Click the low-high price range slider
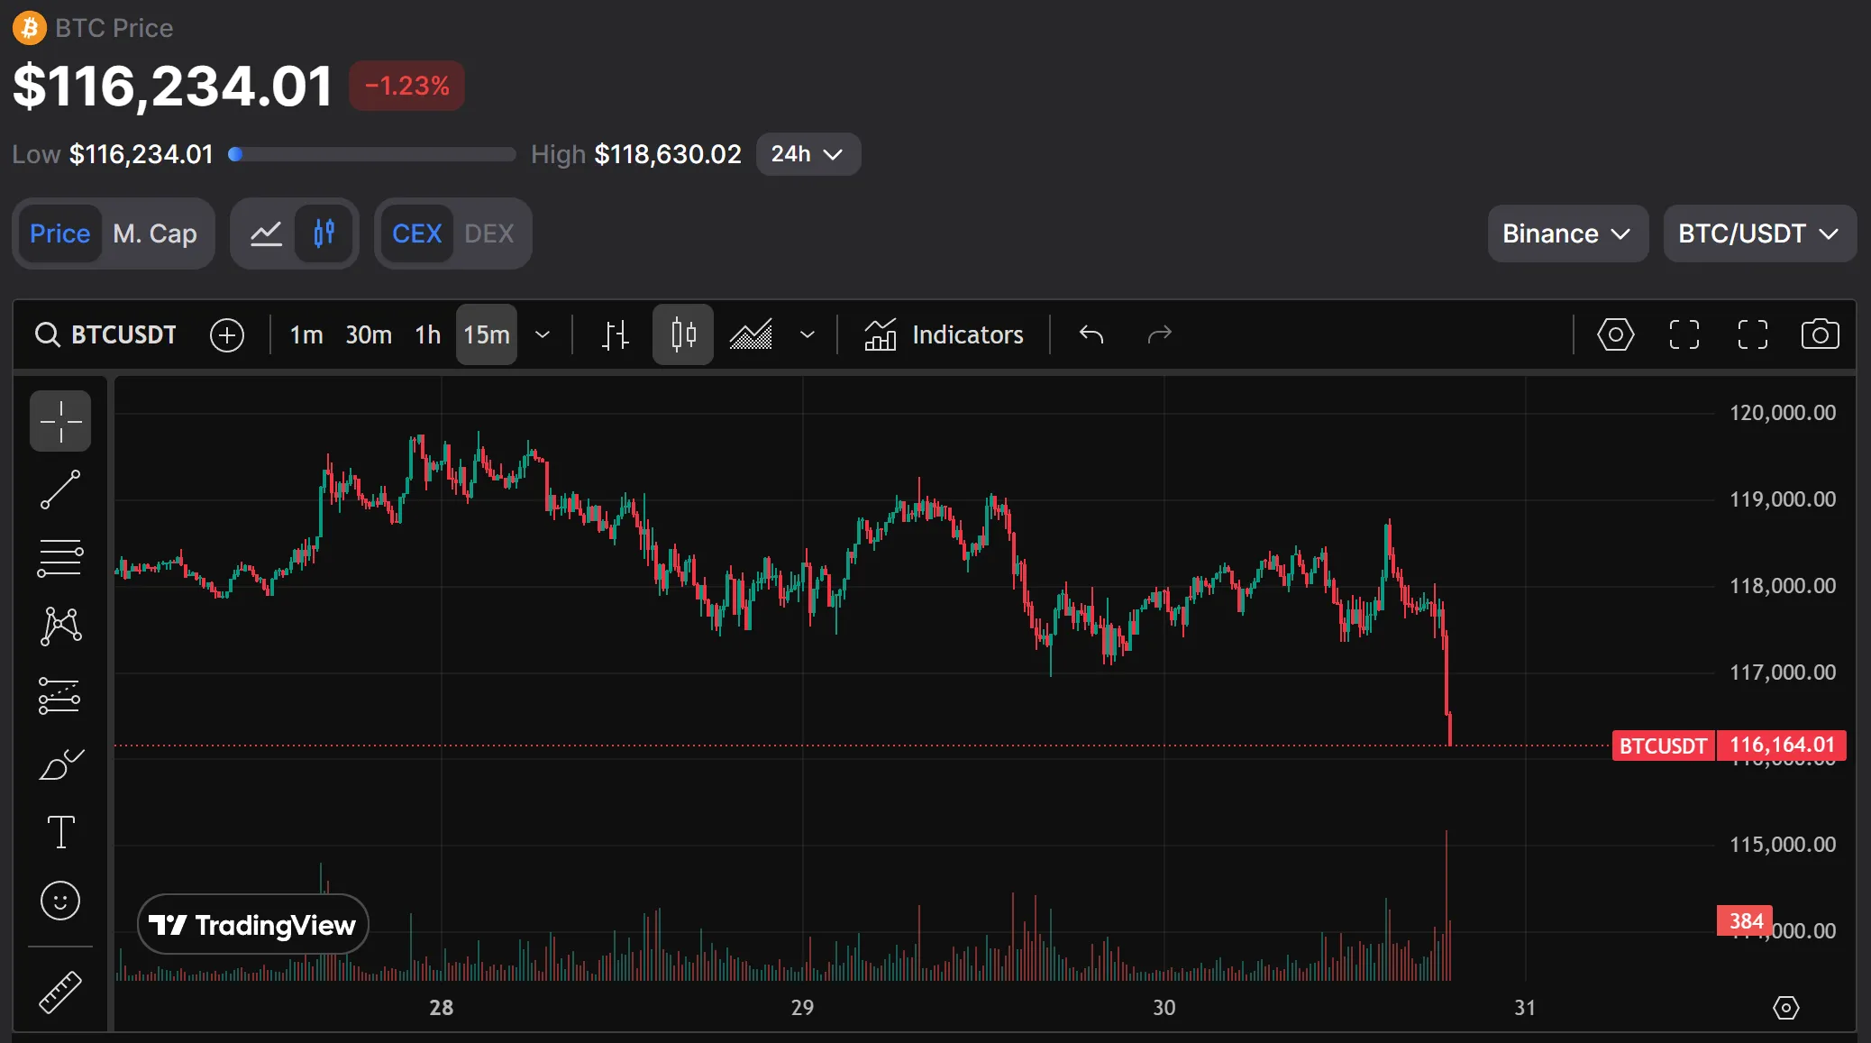Screen dimensions: 1871x1043 372,154
